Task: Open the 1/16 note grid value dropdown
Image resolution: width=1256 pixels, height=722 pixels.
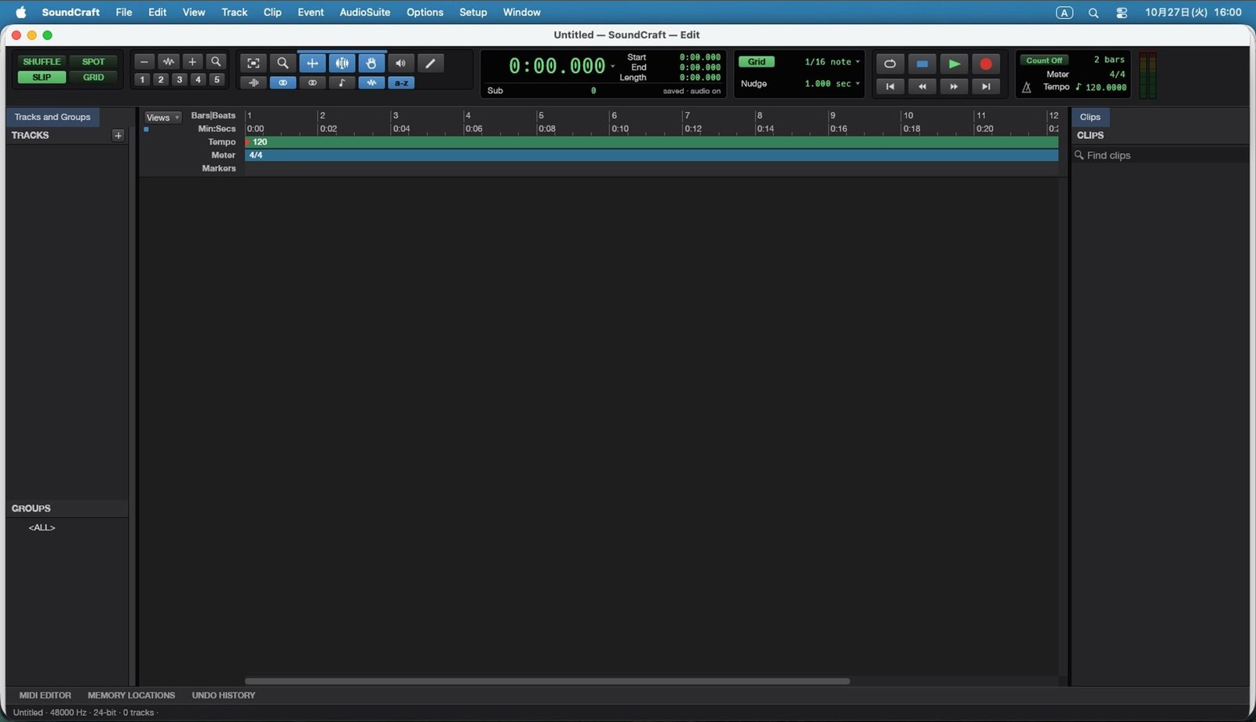Action: [831, 62]
